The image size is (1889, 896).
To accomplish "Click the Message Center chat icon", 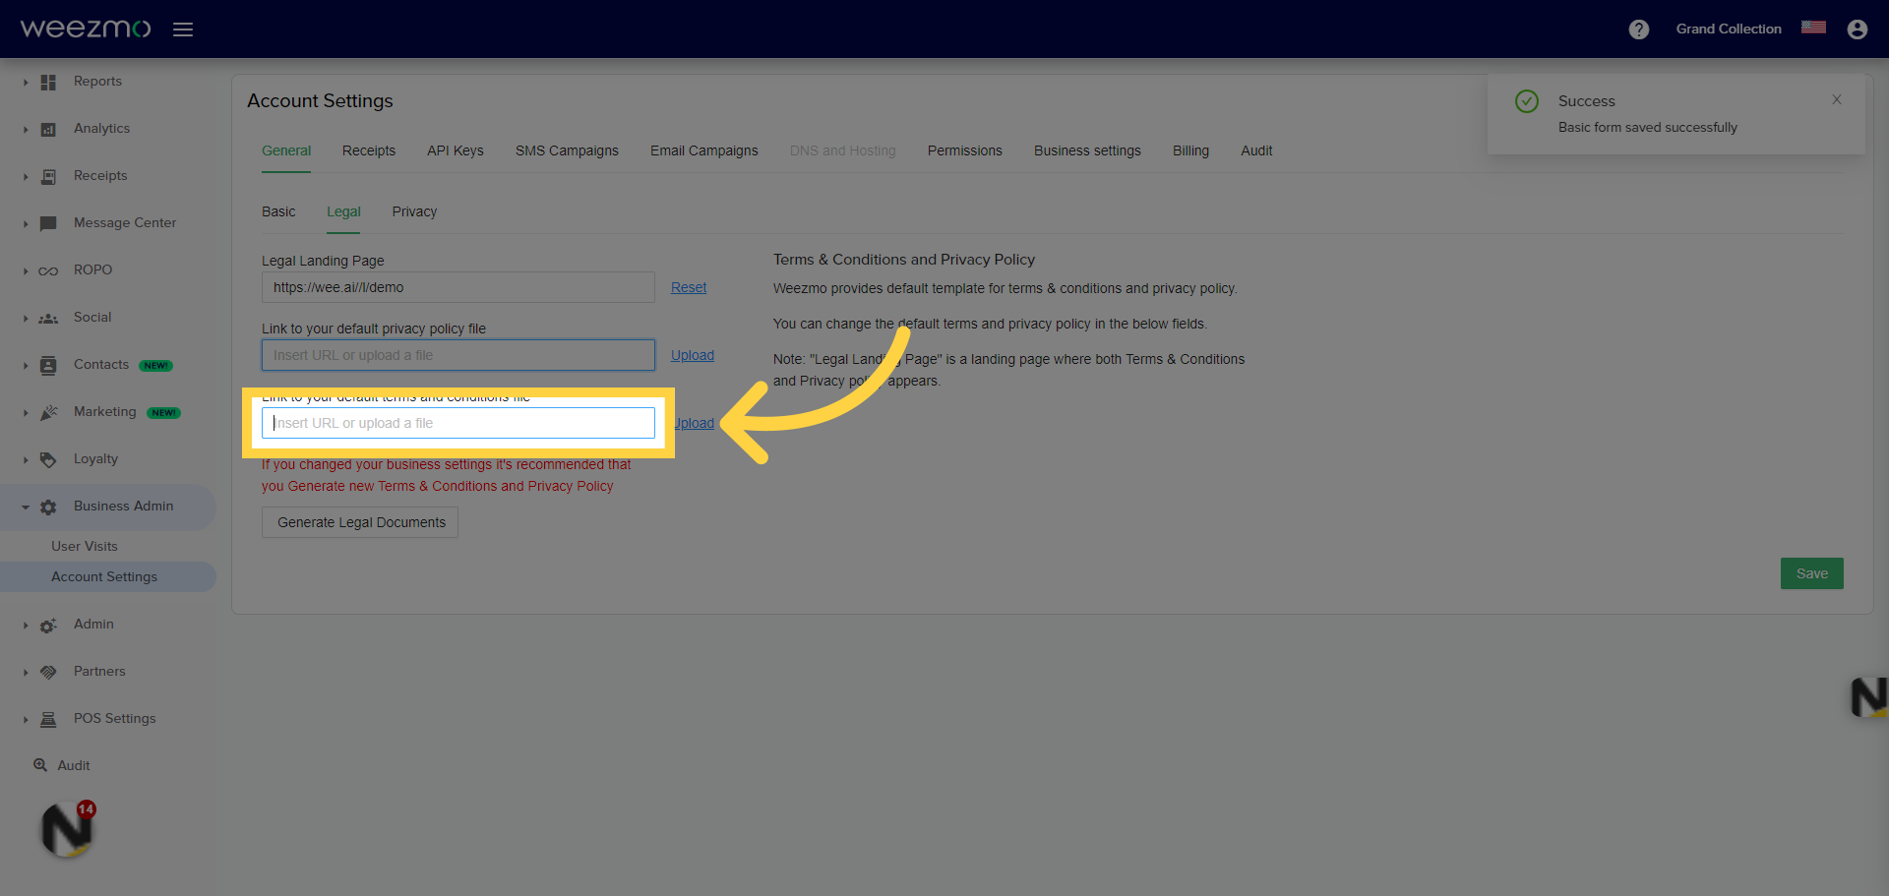I will click(48, 223).
